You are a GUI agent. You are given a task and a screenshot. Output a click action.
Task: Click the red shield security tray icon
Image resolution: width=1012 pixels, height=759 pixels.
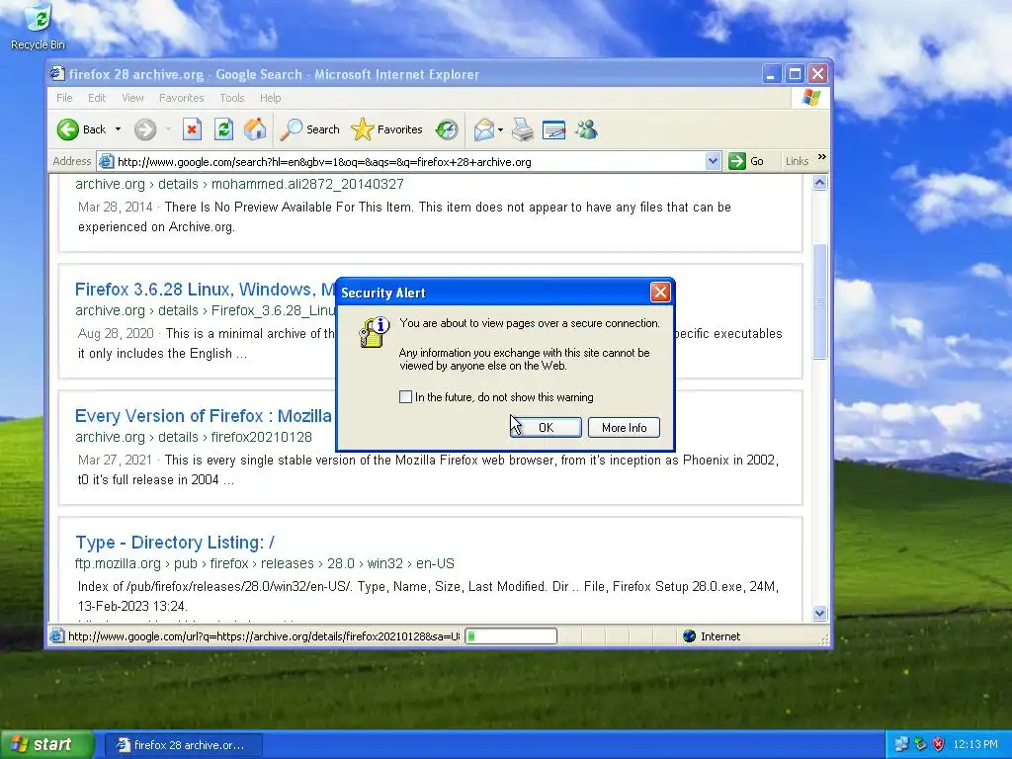pos(939,744)
